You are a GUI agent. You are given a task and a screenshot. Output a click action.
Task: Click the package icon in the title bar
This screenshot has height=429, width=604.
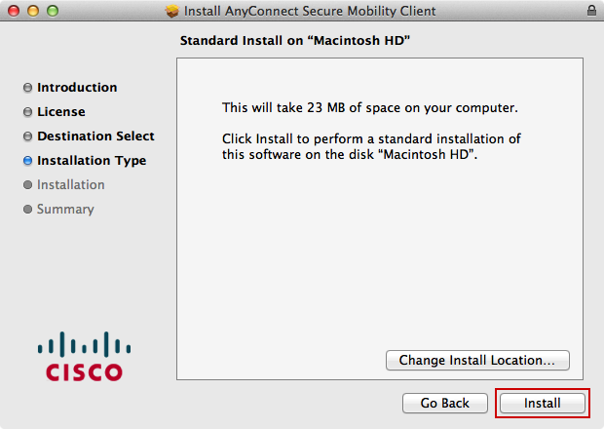(x=173, y=11)
